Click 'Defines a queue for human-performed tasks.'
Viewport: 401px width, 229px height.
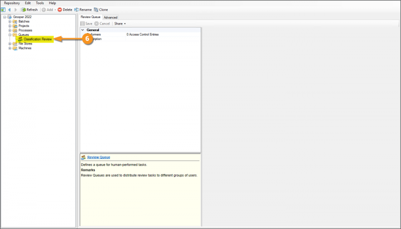114,164
